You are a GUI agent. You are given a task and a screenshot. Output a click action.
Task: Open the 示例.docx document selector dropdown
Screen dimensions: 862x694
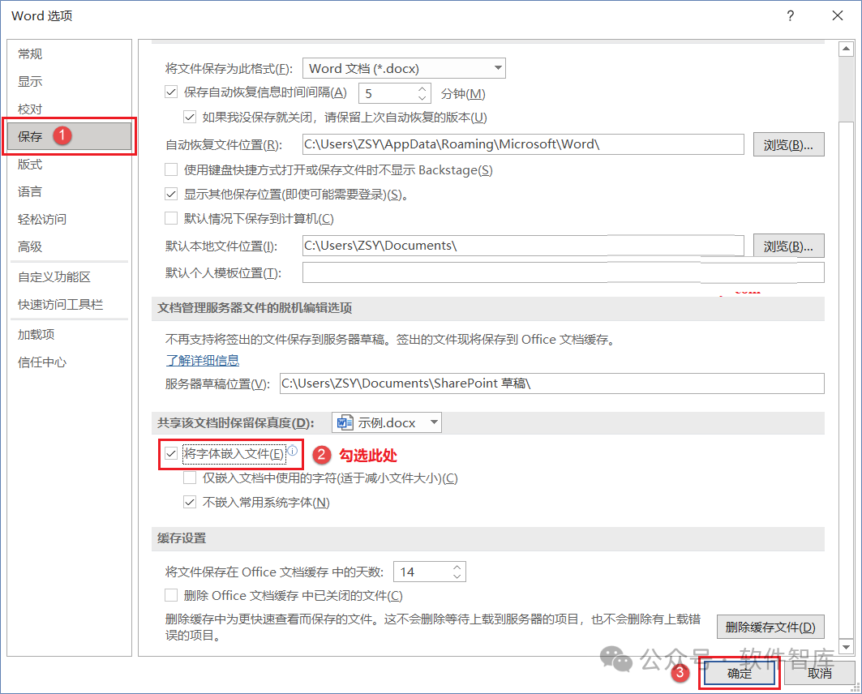(x=433, y=422)
